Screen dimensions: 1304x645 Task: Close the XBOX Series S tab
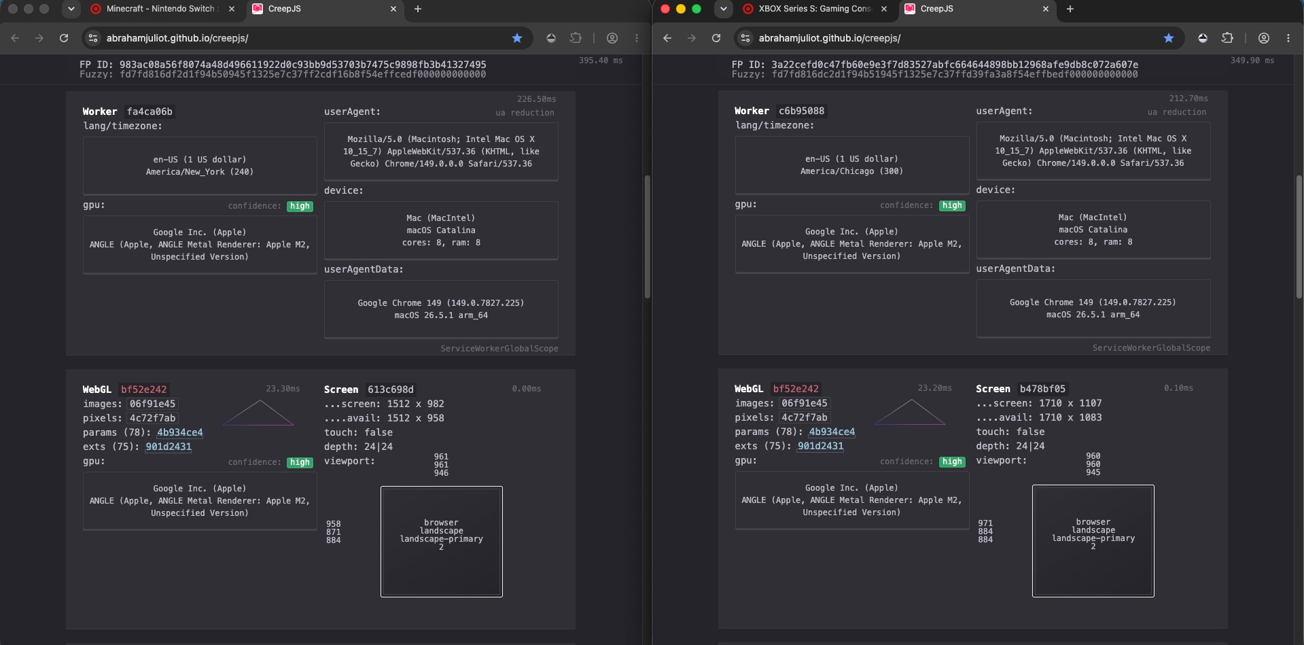(x=884, y=9)
